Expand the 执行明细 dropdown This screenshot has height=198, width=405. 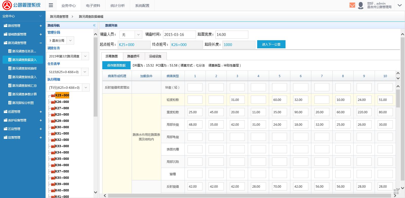click(86, 87)
